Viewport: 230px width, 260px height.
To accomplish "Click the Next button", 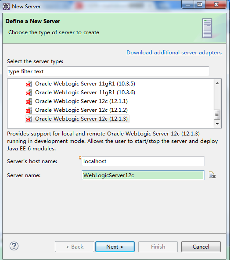I will pos(115,246).
